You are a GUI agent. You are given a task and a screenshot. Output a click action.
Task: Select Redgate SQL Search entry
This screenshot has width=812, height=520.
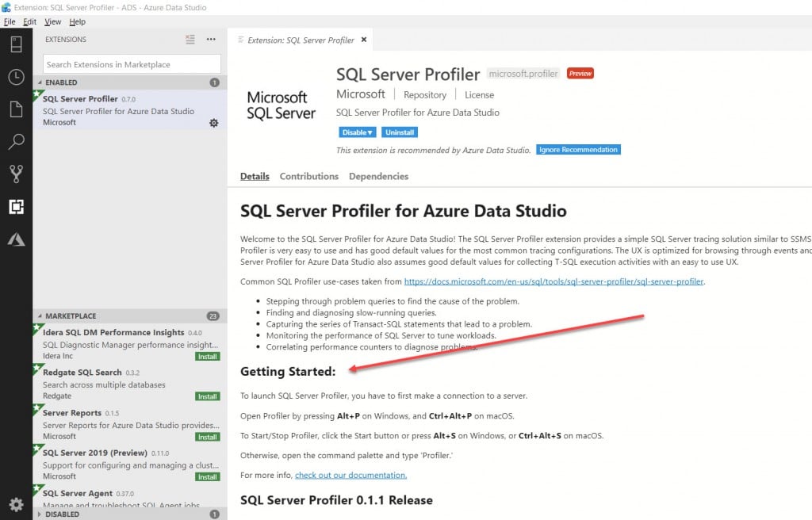click(129, 384)
